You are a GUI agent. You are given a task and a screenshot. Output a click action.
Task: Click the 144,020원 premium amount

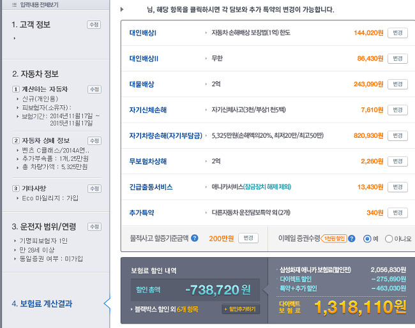pos(368,33)
